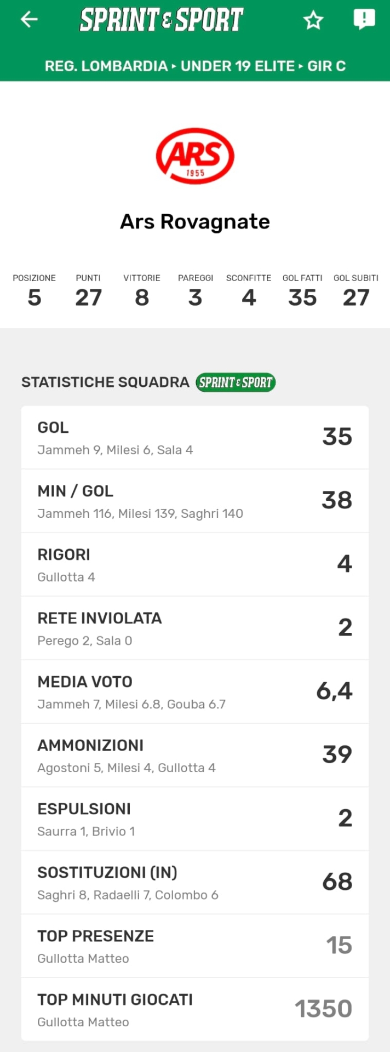View the ESPULSIONI row
This screenshot has width=390, height=1052.
[195, 819]
